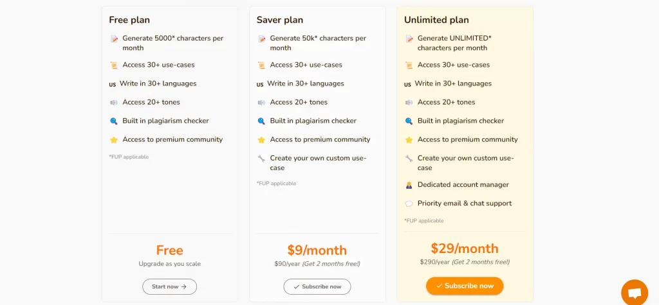Image resolution: width=659 pixels, height=305 pixels.
Task: Click the US languages icon in Free plan
Action: point(113,84)
